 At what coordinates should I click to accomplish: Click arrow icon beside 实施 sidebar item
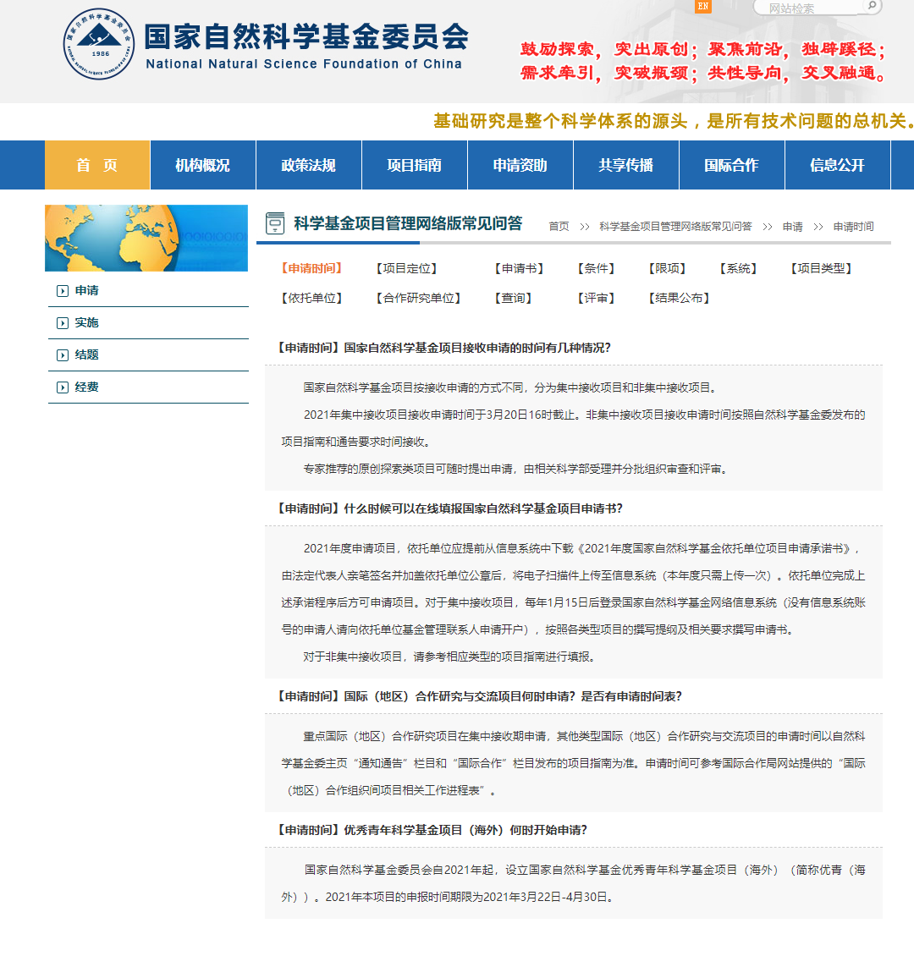coord(62,323)
